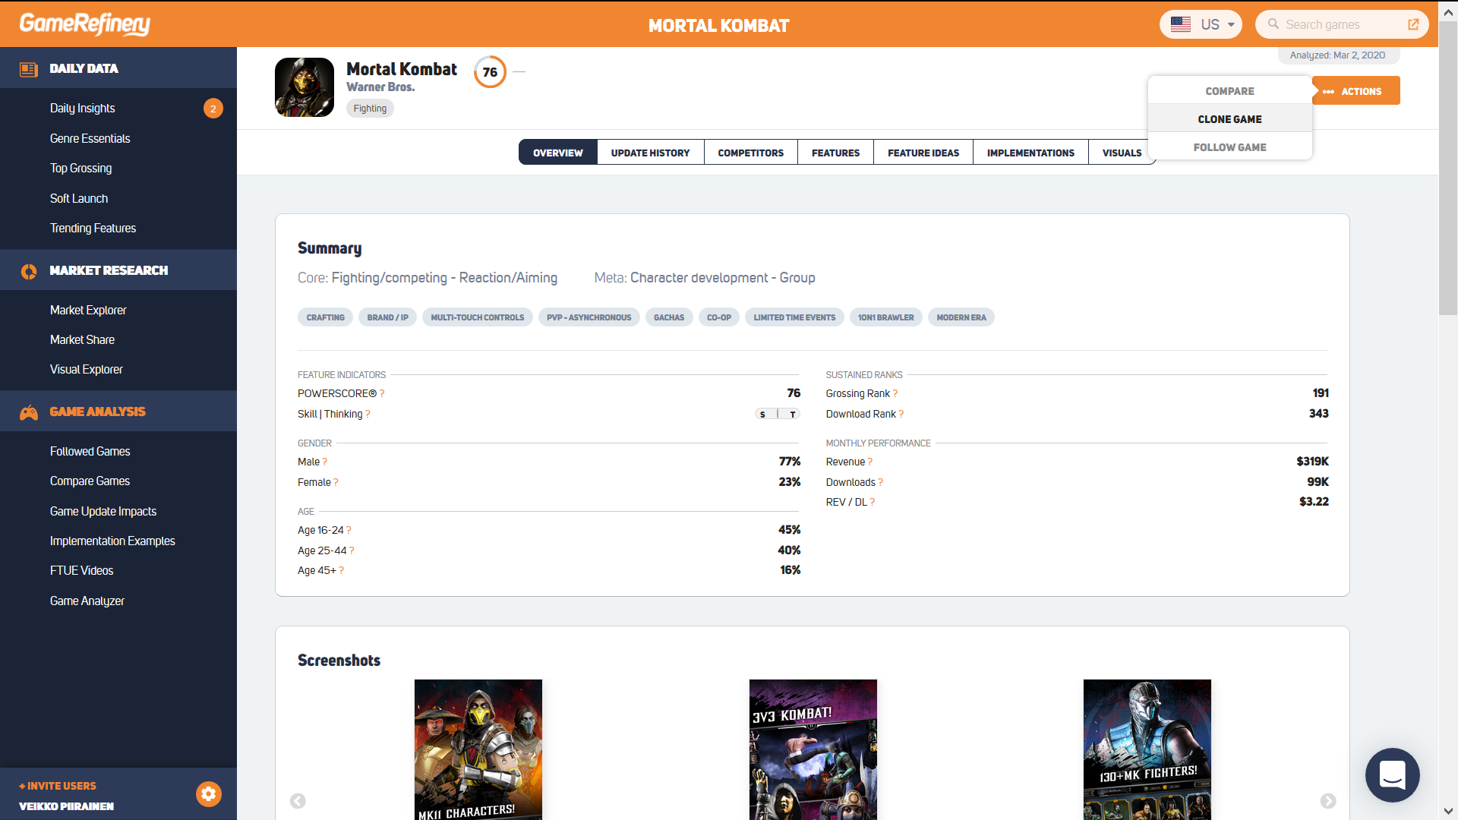Click the POWERSCORE help question mark

(x=382, y=394)
